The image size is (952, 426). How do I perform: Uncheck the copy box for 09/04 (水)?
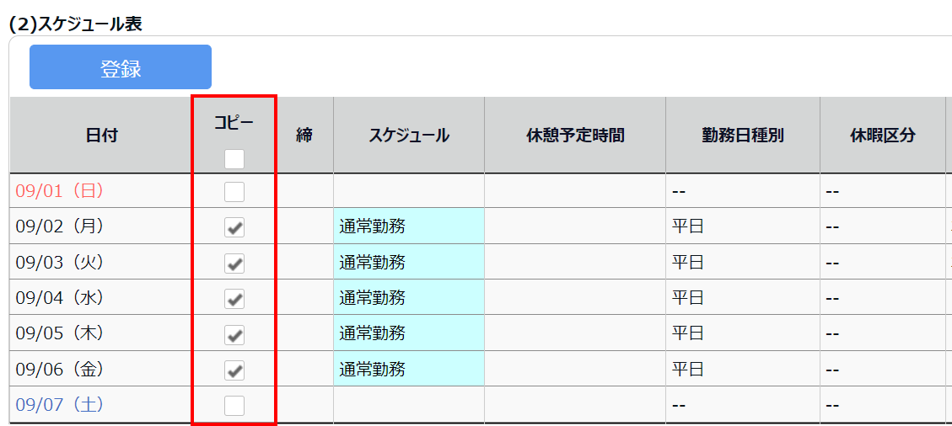coord(234,299)
